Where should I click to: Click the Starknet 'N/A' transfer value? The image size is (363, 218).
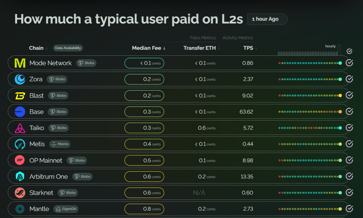click(199, 192)
